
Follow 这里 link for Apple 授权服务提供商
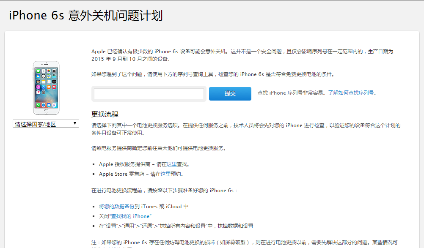(x=172, y=164)
